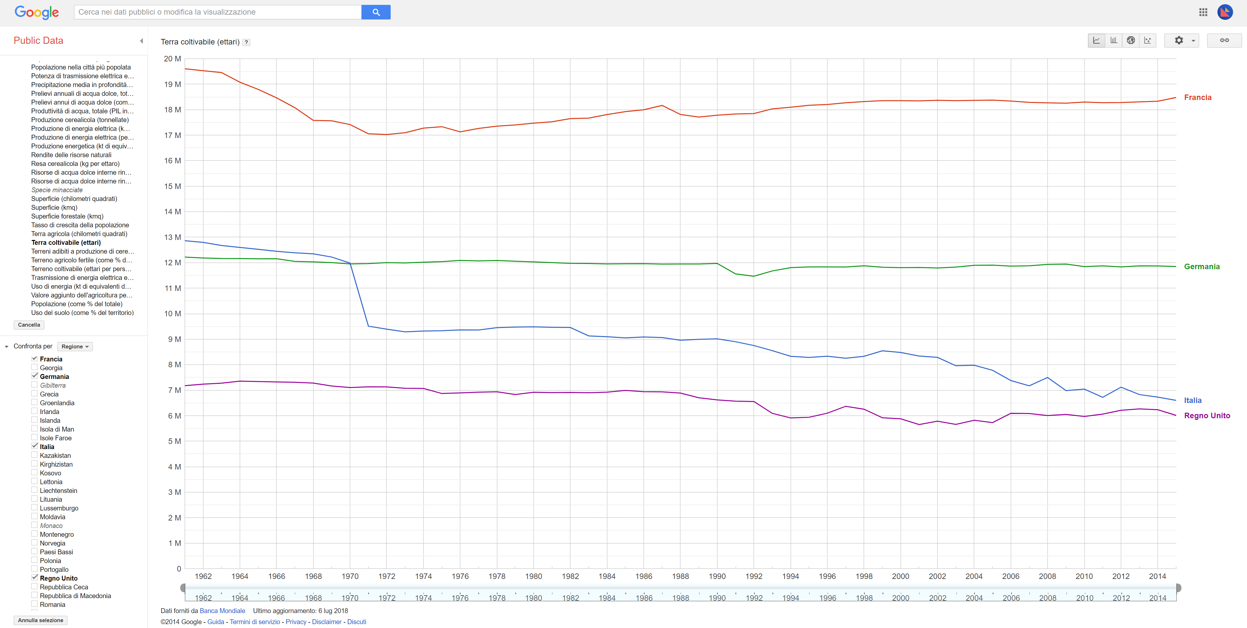Switch to bar chart view

pyautogui.click(x=1114, y=41)
